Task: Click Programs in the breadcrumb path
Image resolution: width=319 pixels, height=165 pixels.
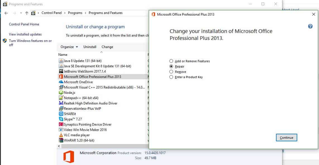Action: pos(75,13)
